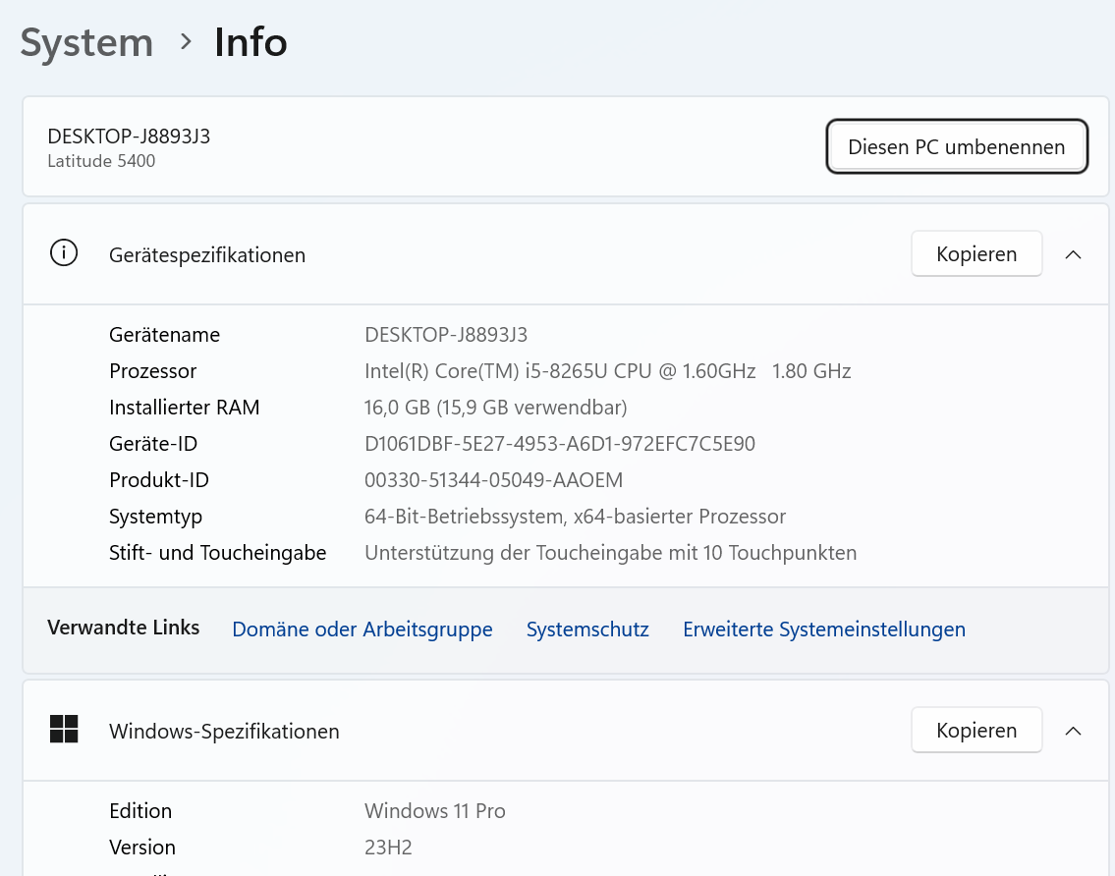Collapse the Windows-Spezifikationen section chevron
Screen dimensions: 1115x876
[1073, 731]
